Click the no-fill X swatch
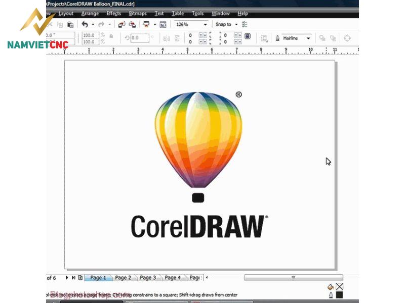The height and width of the screenshot is (303, 405). click(339, 287)
